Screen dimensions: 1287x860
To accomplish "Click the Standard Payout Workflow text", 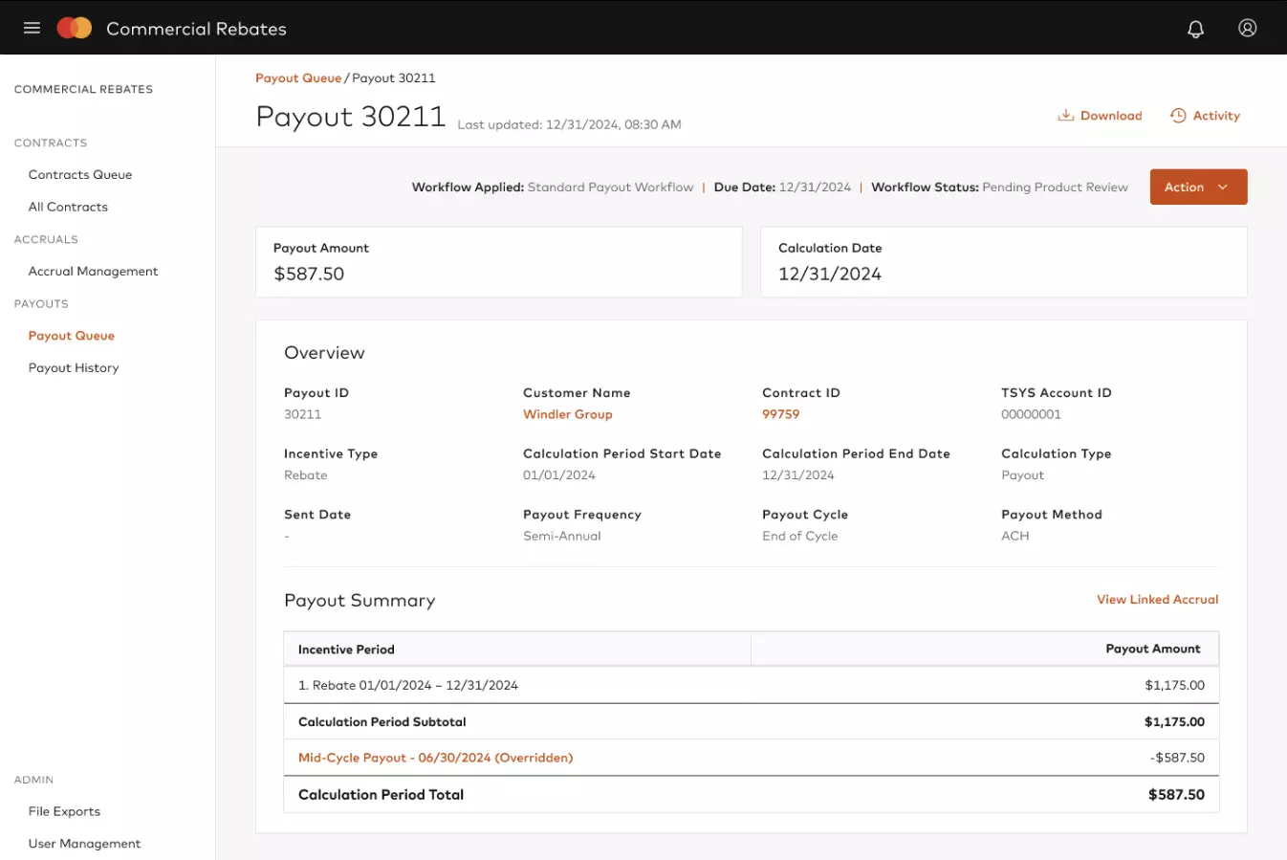I will point(610,187).
